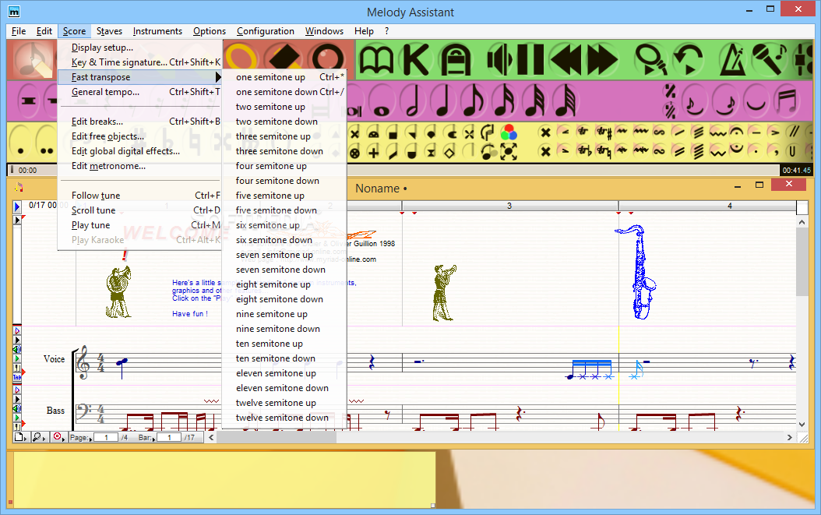Open Display setup... from Score menu
The image size is (821, 515).
pos(140,48)
